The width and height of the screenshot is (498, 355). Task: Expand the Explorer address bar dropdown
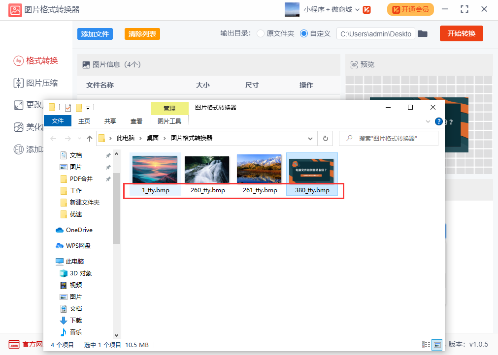point(310,138)
